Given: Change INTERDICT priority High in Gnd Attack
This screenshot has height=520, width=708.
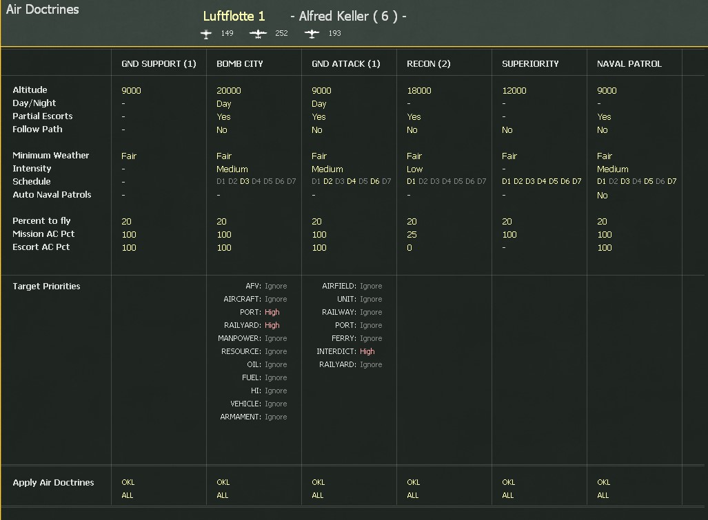Looking at the screenshot, I should click(367, 351).
